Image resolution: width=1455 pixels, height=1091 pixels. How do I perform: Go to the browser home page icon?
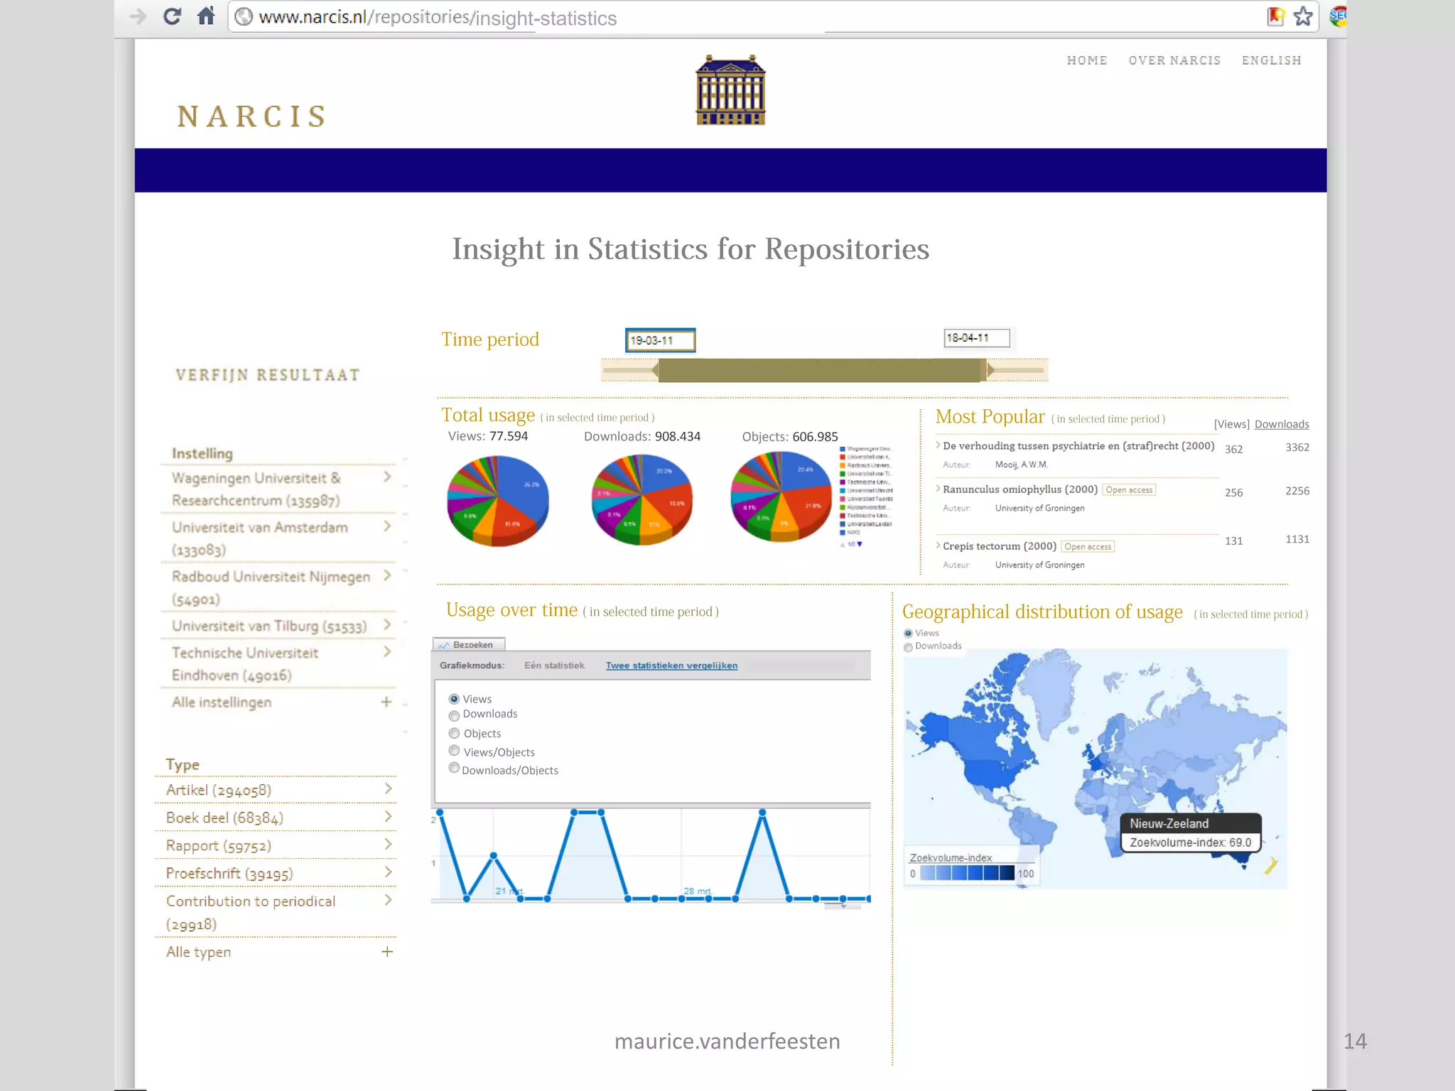pos(206,16)
